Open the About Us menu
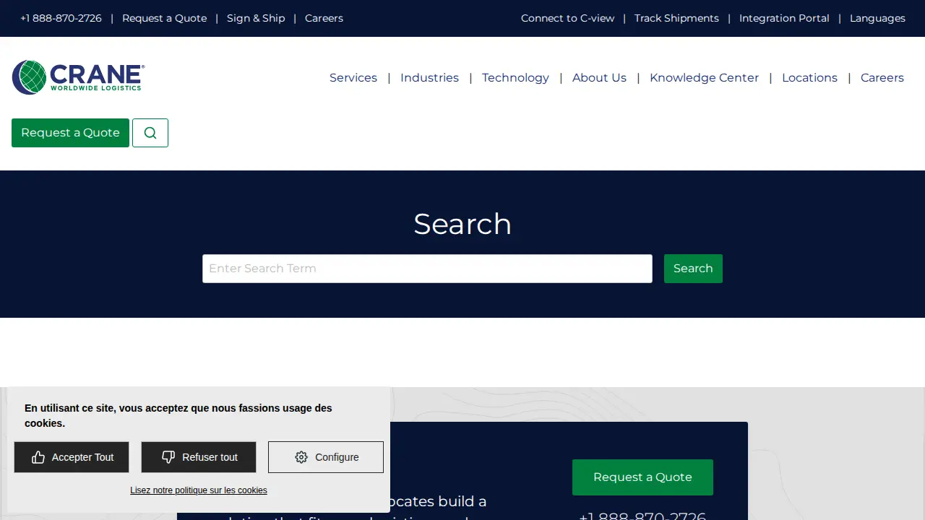Screen dimensions: 925x520 (x=599, y=78)
